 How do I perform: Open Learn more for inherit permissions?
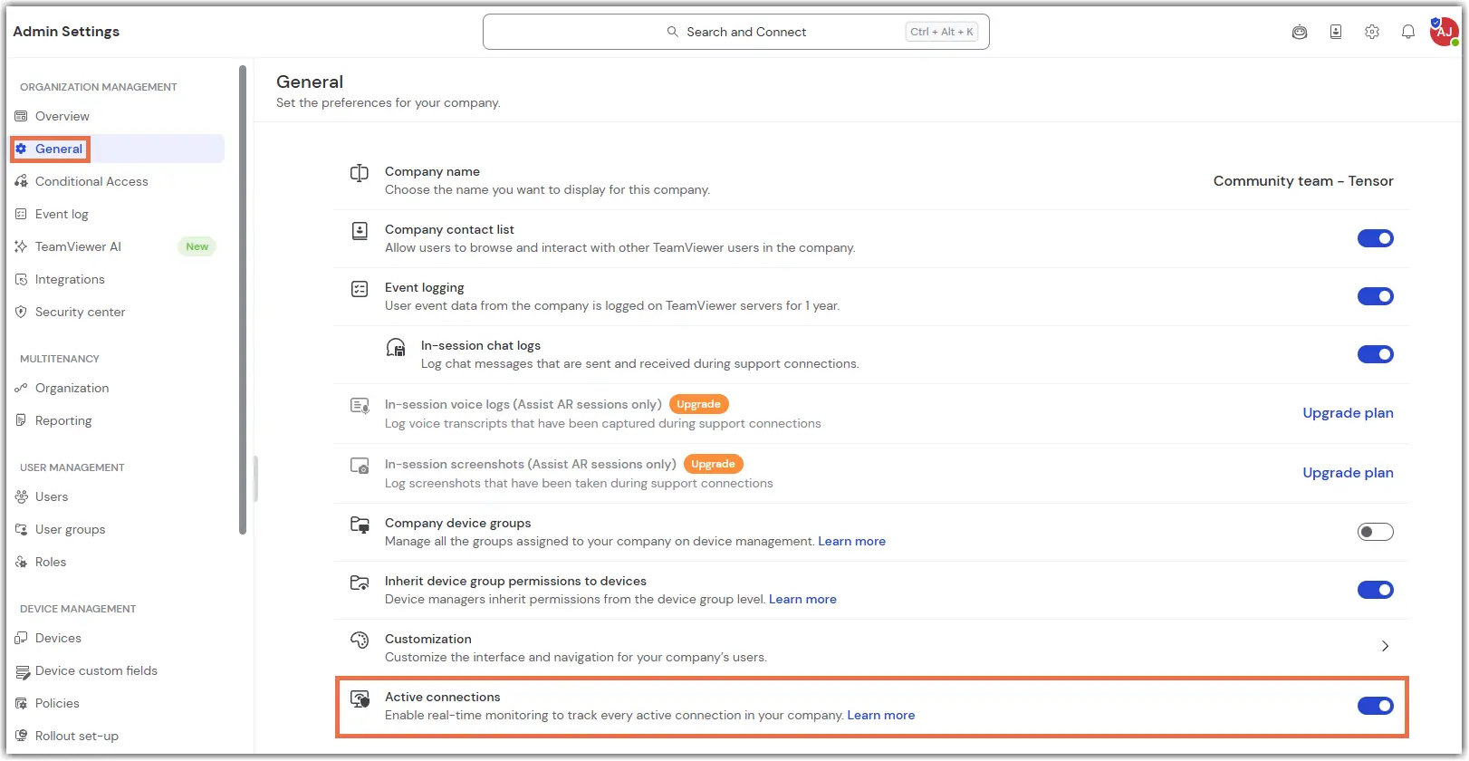(x=802, y=599)
